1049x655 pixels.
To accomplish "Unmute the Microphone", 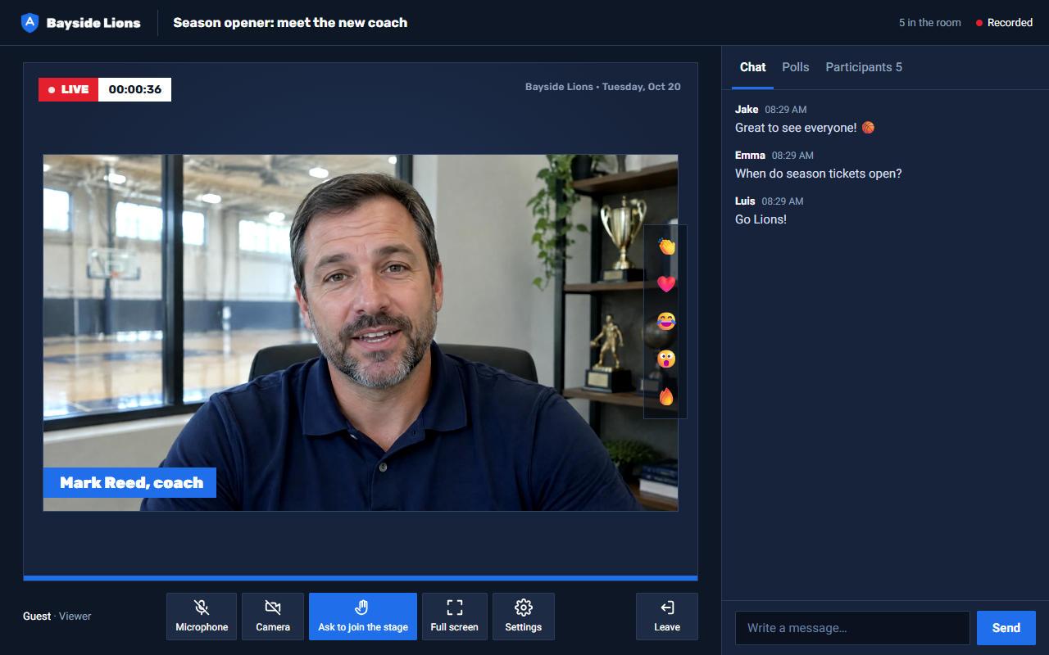I will click(202, 617).
